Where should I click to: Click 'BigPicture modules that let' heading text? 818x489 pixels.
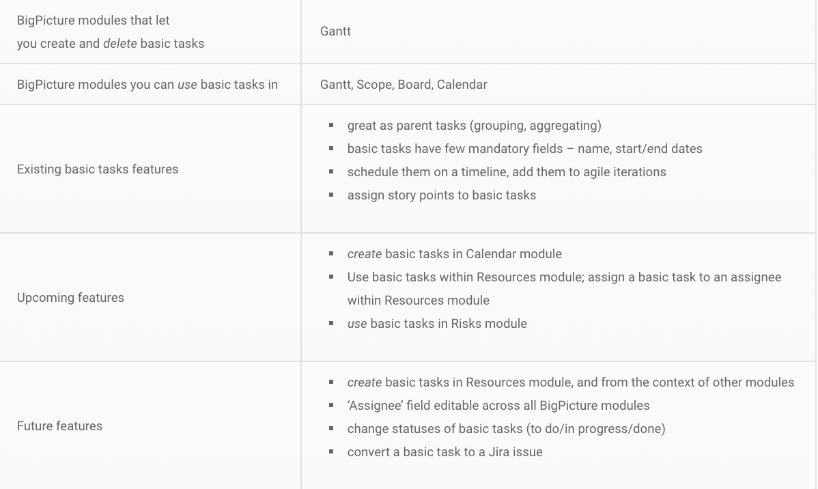pyautogui.click(x=94, y=20)
